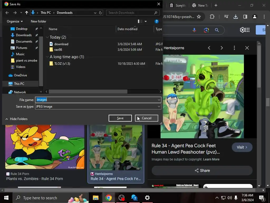Image resolution: width=270 pixels, height=203 pixels.
Task: Change the view layout icon
Action: 140,21
